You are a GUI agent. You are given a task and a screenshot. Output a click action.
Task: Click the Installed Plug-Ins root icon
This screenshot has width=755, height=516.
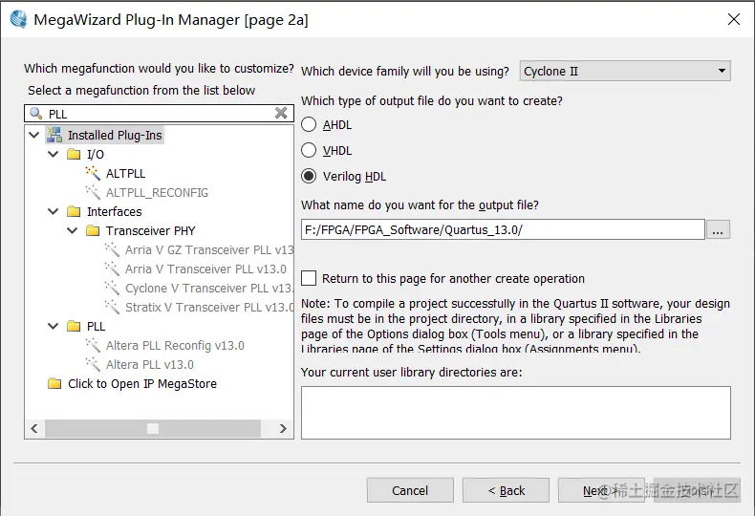click(x=54, y=136)
